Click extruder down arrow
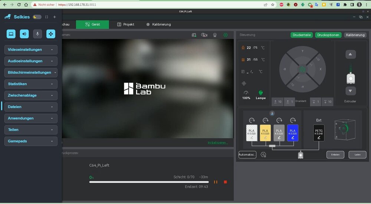Viewport: 371px width, 204px height. coord(351,91)
